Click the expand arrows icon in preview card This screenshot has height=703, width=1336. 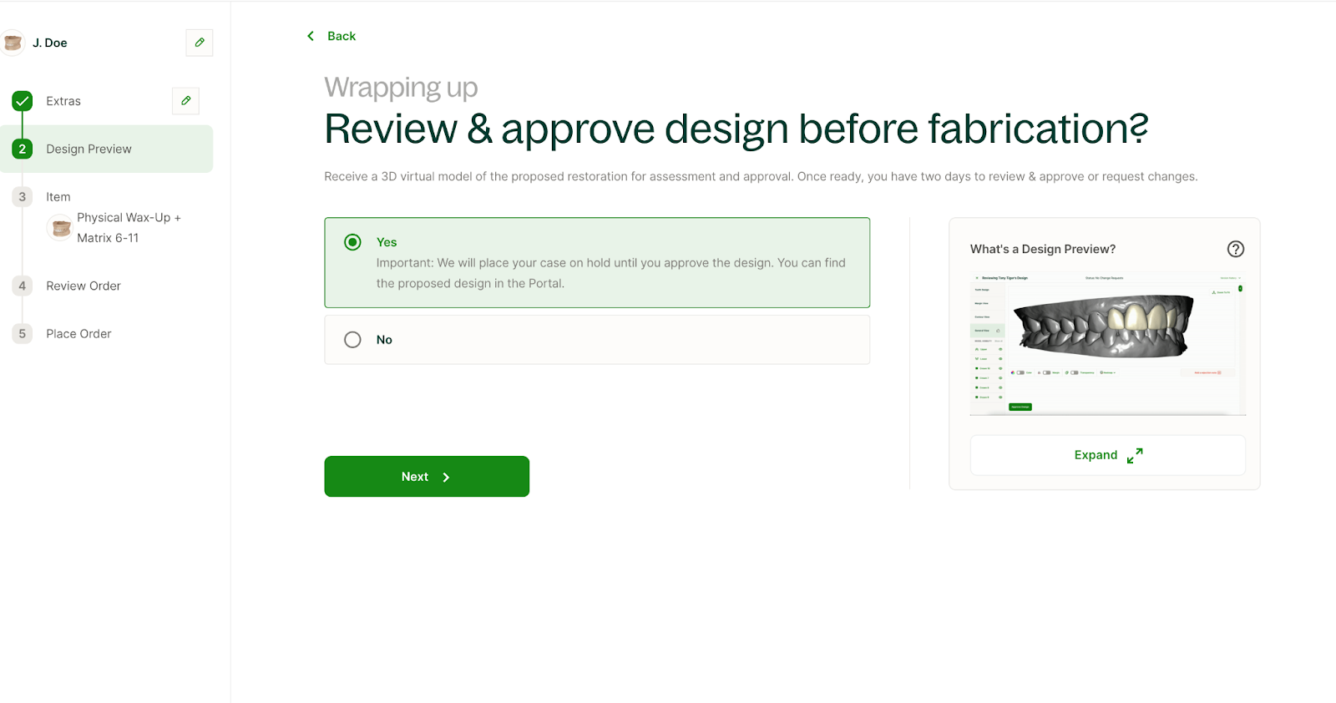(1134, 456)
